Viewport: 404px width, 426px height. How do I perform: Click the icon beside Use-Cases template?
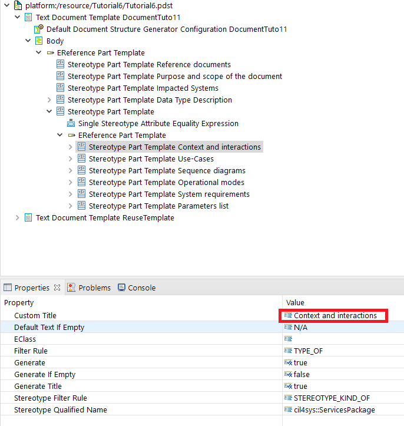[x=81, y=158]
